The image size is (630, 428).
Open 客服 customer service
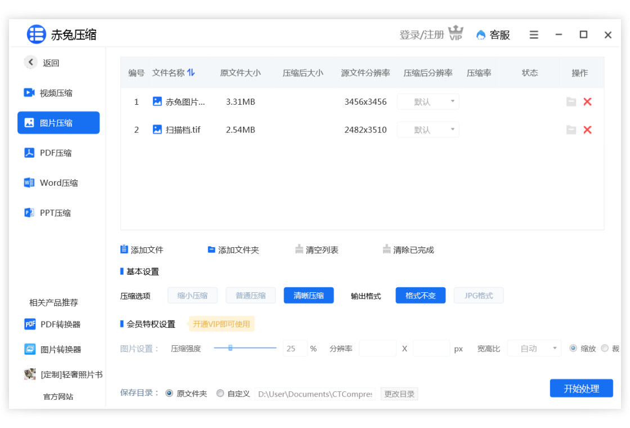point(493,35)
